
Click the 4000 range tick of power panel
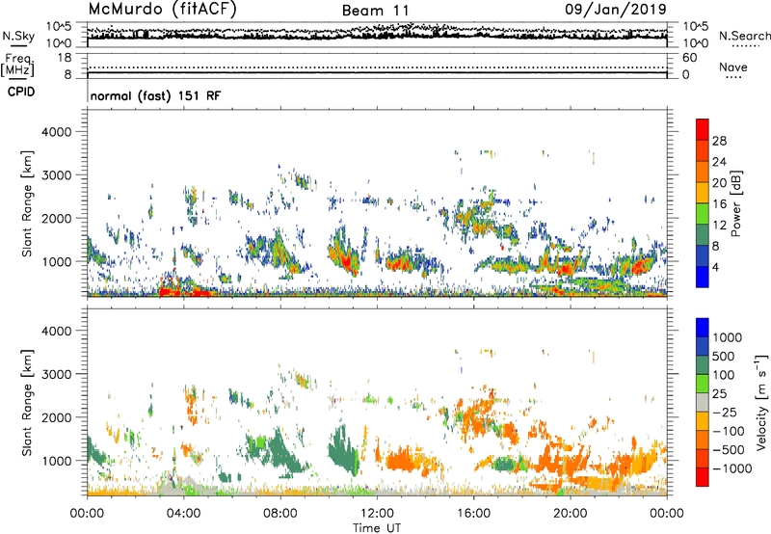click(x=57, y=132)
